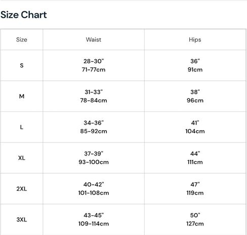Select the 31-33" waist cell
Image resolution: width=247 pixels, height=235 pixels.
tap(94, 96)
